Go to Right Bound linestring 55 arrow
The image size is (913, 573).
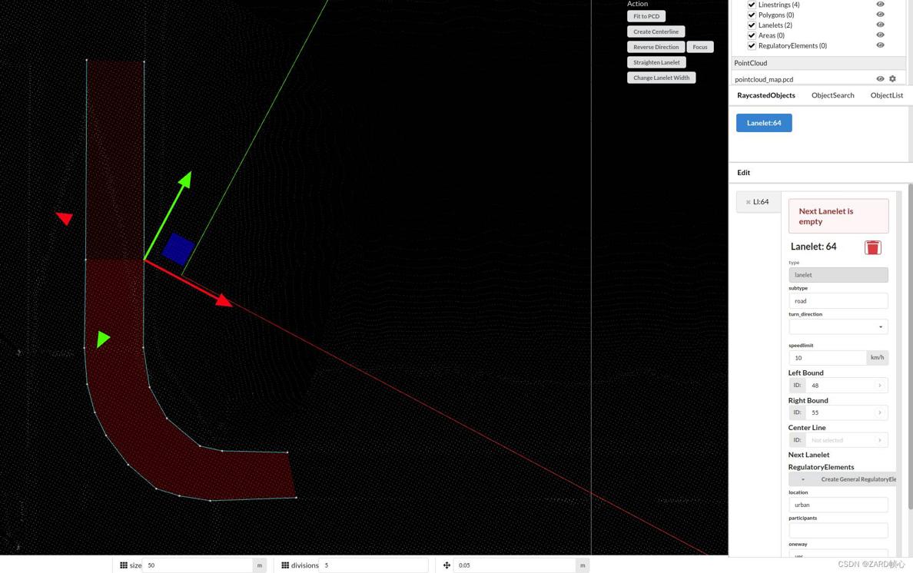point(880,412)
